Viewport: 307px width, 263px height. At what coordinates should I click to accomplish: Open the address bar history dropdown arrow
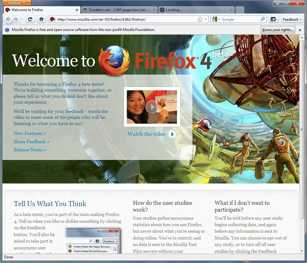[x=205, y=19]
